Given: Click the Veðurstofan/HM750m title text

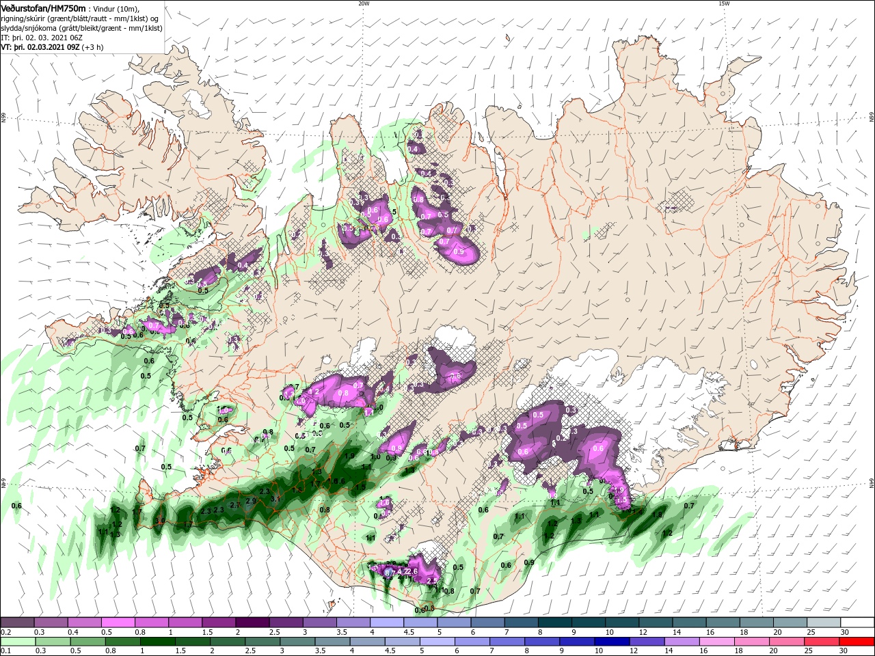Looking at the screenshot, I should (43, 8).
